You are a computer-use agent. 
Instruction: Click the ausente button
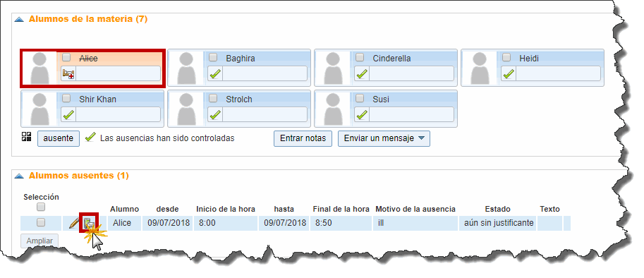[x=59, y=138]
